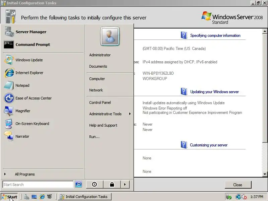The image size is (268, 201).
Task: Expand shutdown options arrow
Action: click(125, 185)
